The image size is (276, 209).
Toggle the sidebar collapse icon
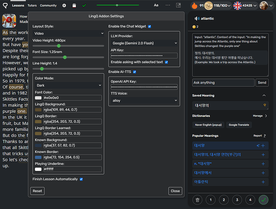tap(178, 5)
